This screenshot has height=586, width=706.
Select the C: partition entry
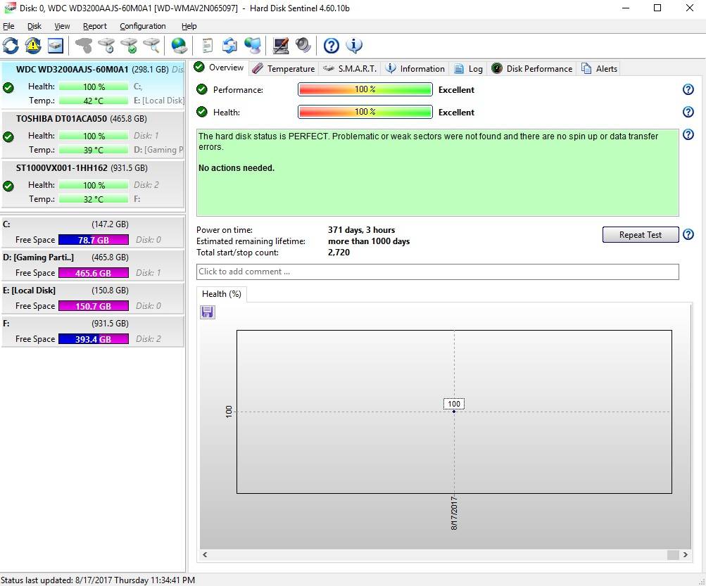(x=93, y=231)
